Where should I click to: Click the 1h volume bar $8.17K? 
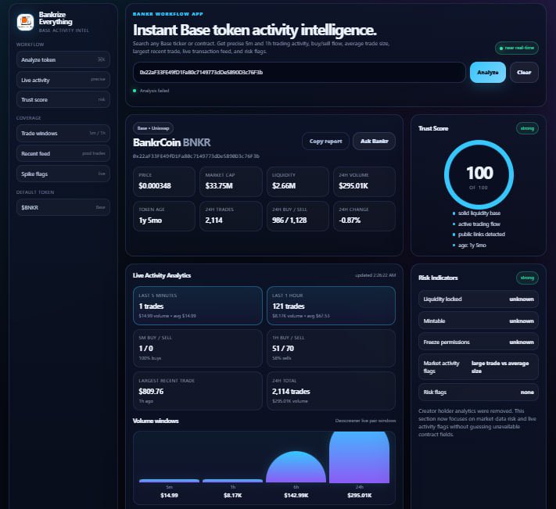[232, 481]
